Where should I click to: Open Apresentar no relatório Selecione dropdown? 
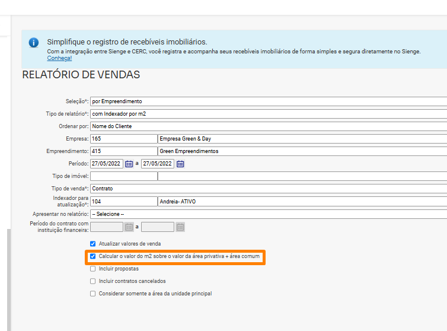tap(269, 214)
